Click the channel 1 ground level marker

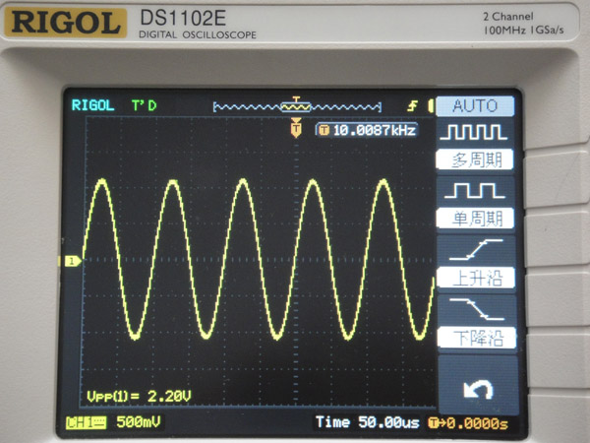[x=72, y=261]
